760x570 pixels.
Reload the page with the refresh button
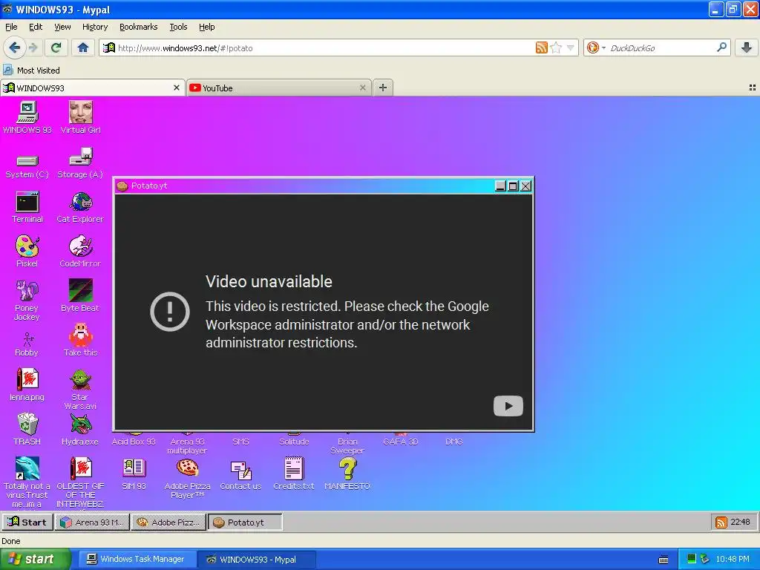point(56,47)
